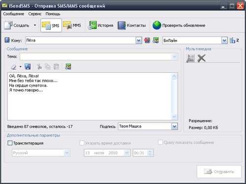Click the add multimedia file icon
The width and height of the screenshot is (246, 184).
point(190,58)
